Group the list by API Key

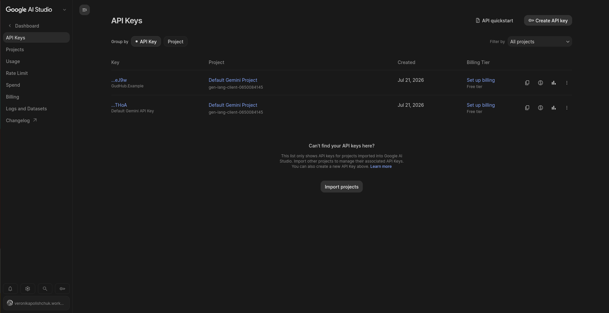tap(146, 42)
